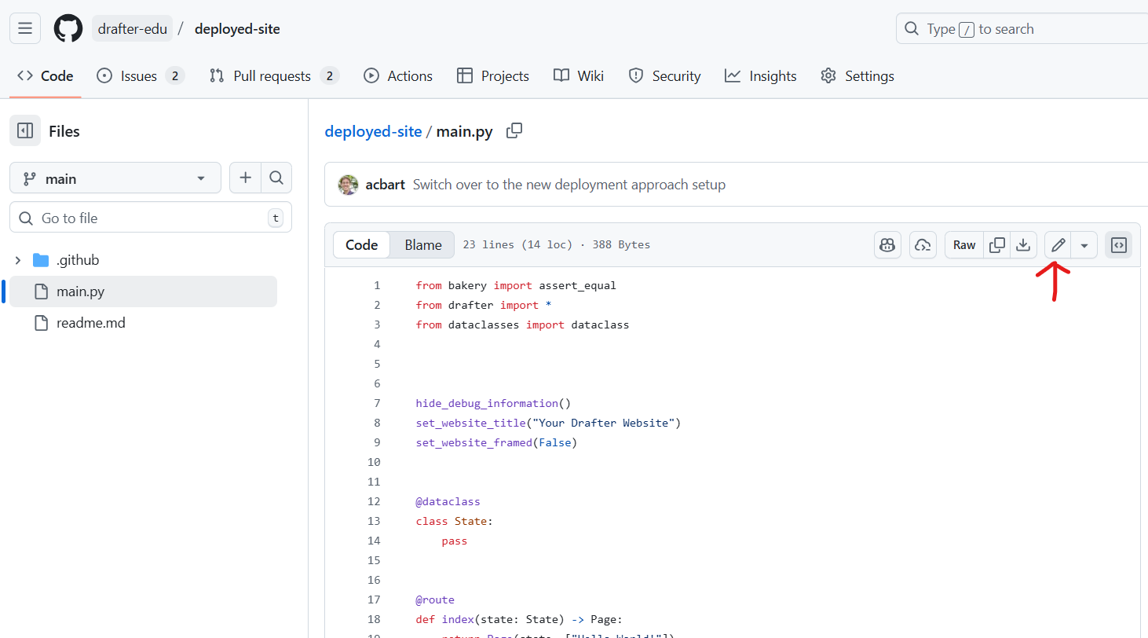Open the Copilot icon in file toolbar
This screenshot has width=1148, height=638.
click(x=888, y=245)
